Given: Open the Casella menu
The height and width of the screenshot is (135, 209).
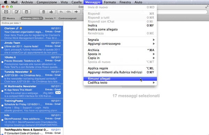Looking at the screenshot, I should 77,2.
